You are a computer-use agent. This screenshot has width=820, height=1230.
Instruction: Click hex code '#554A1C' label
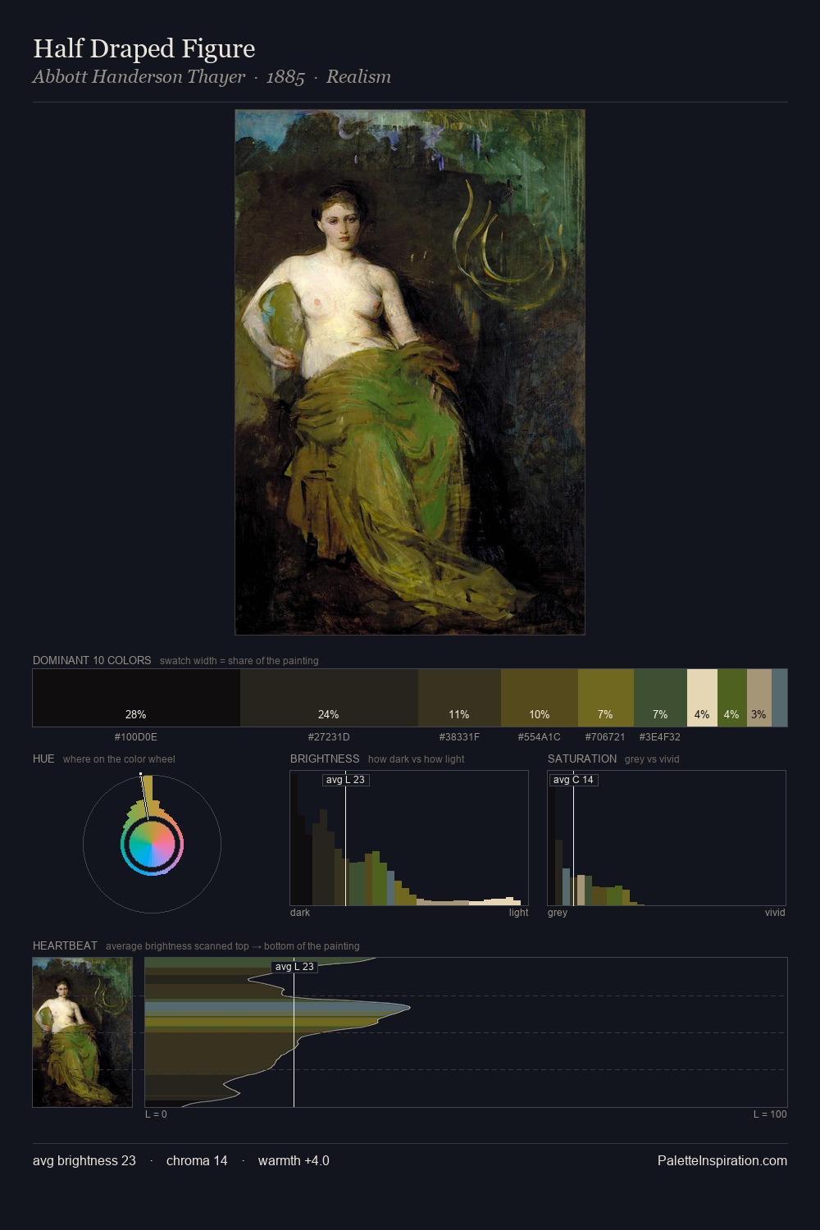point(540,737)
